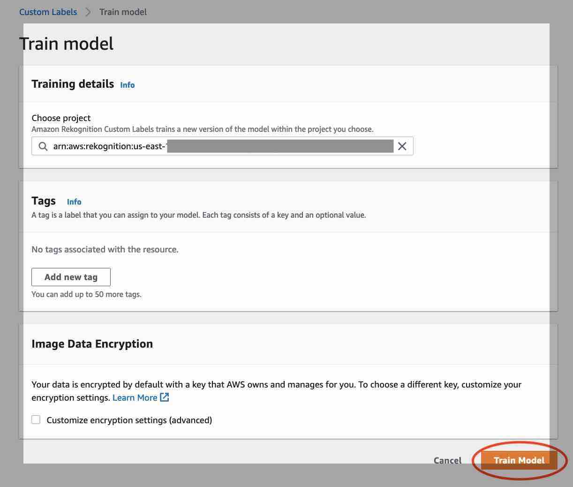Click the Choose project label
Screen dimensions: 573x487
click(x=61, y=118)
